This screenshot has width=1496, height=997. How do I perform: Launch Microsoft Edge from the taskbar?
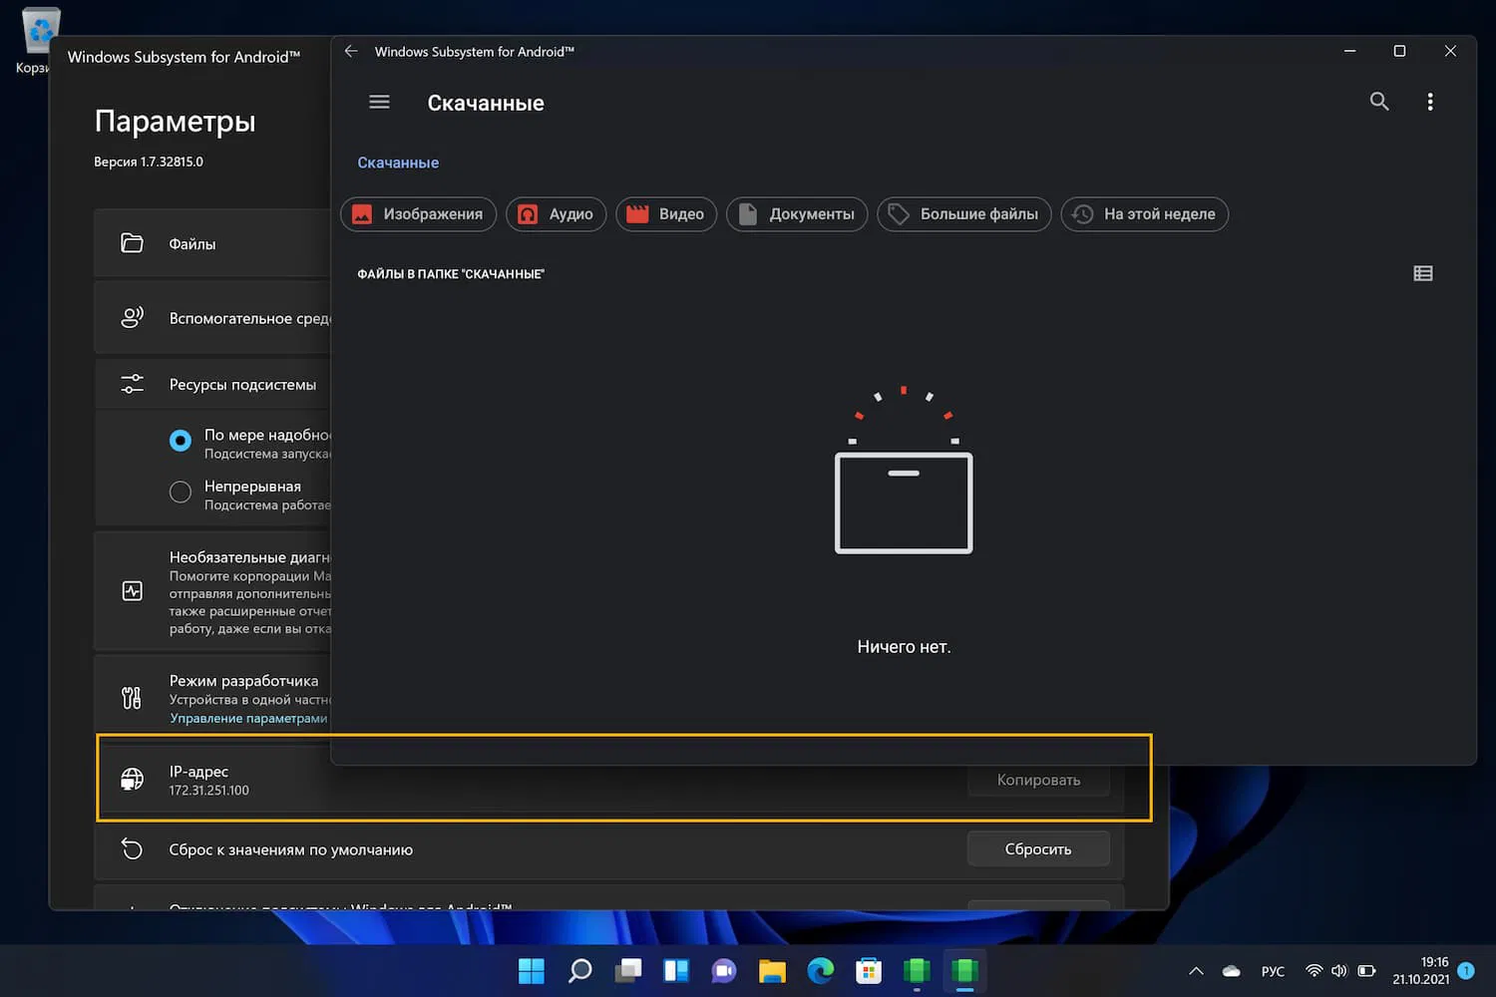821,970
